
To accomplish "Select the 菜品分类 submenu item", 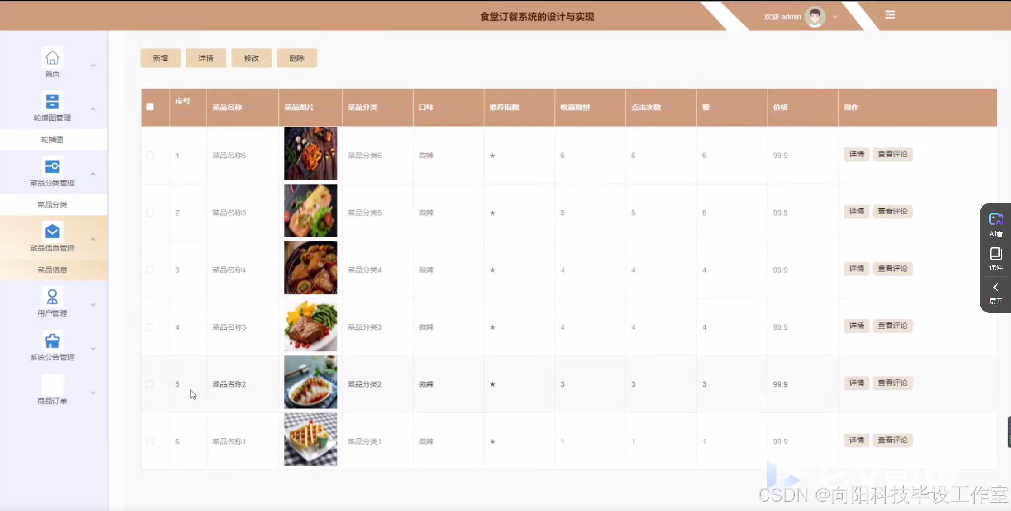I will (52, 205).
